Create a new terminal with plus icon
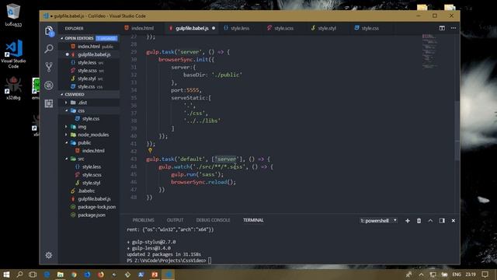The width and height of the screenshot is (497, 280). [408, 221]
